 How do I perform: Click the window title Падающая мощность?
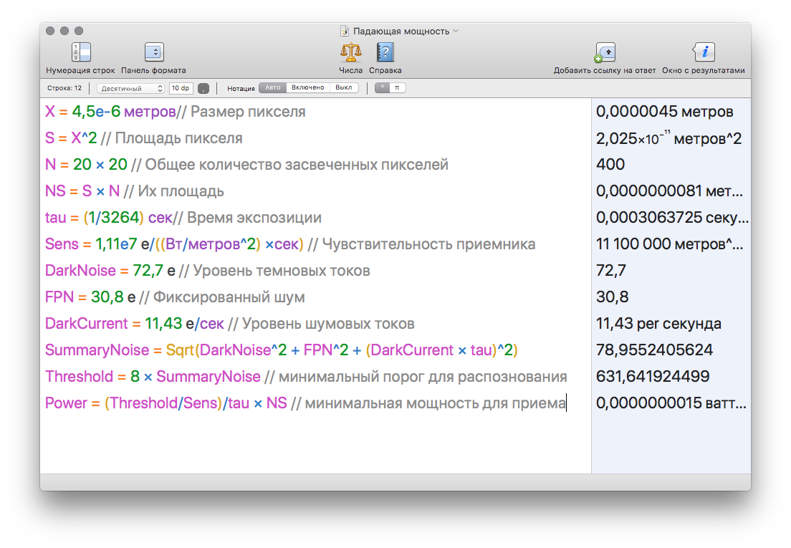pos(401,32)
